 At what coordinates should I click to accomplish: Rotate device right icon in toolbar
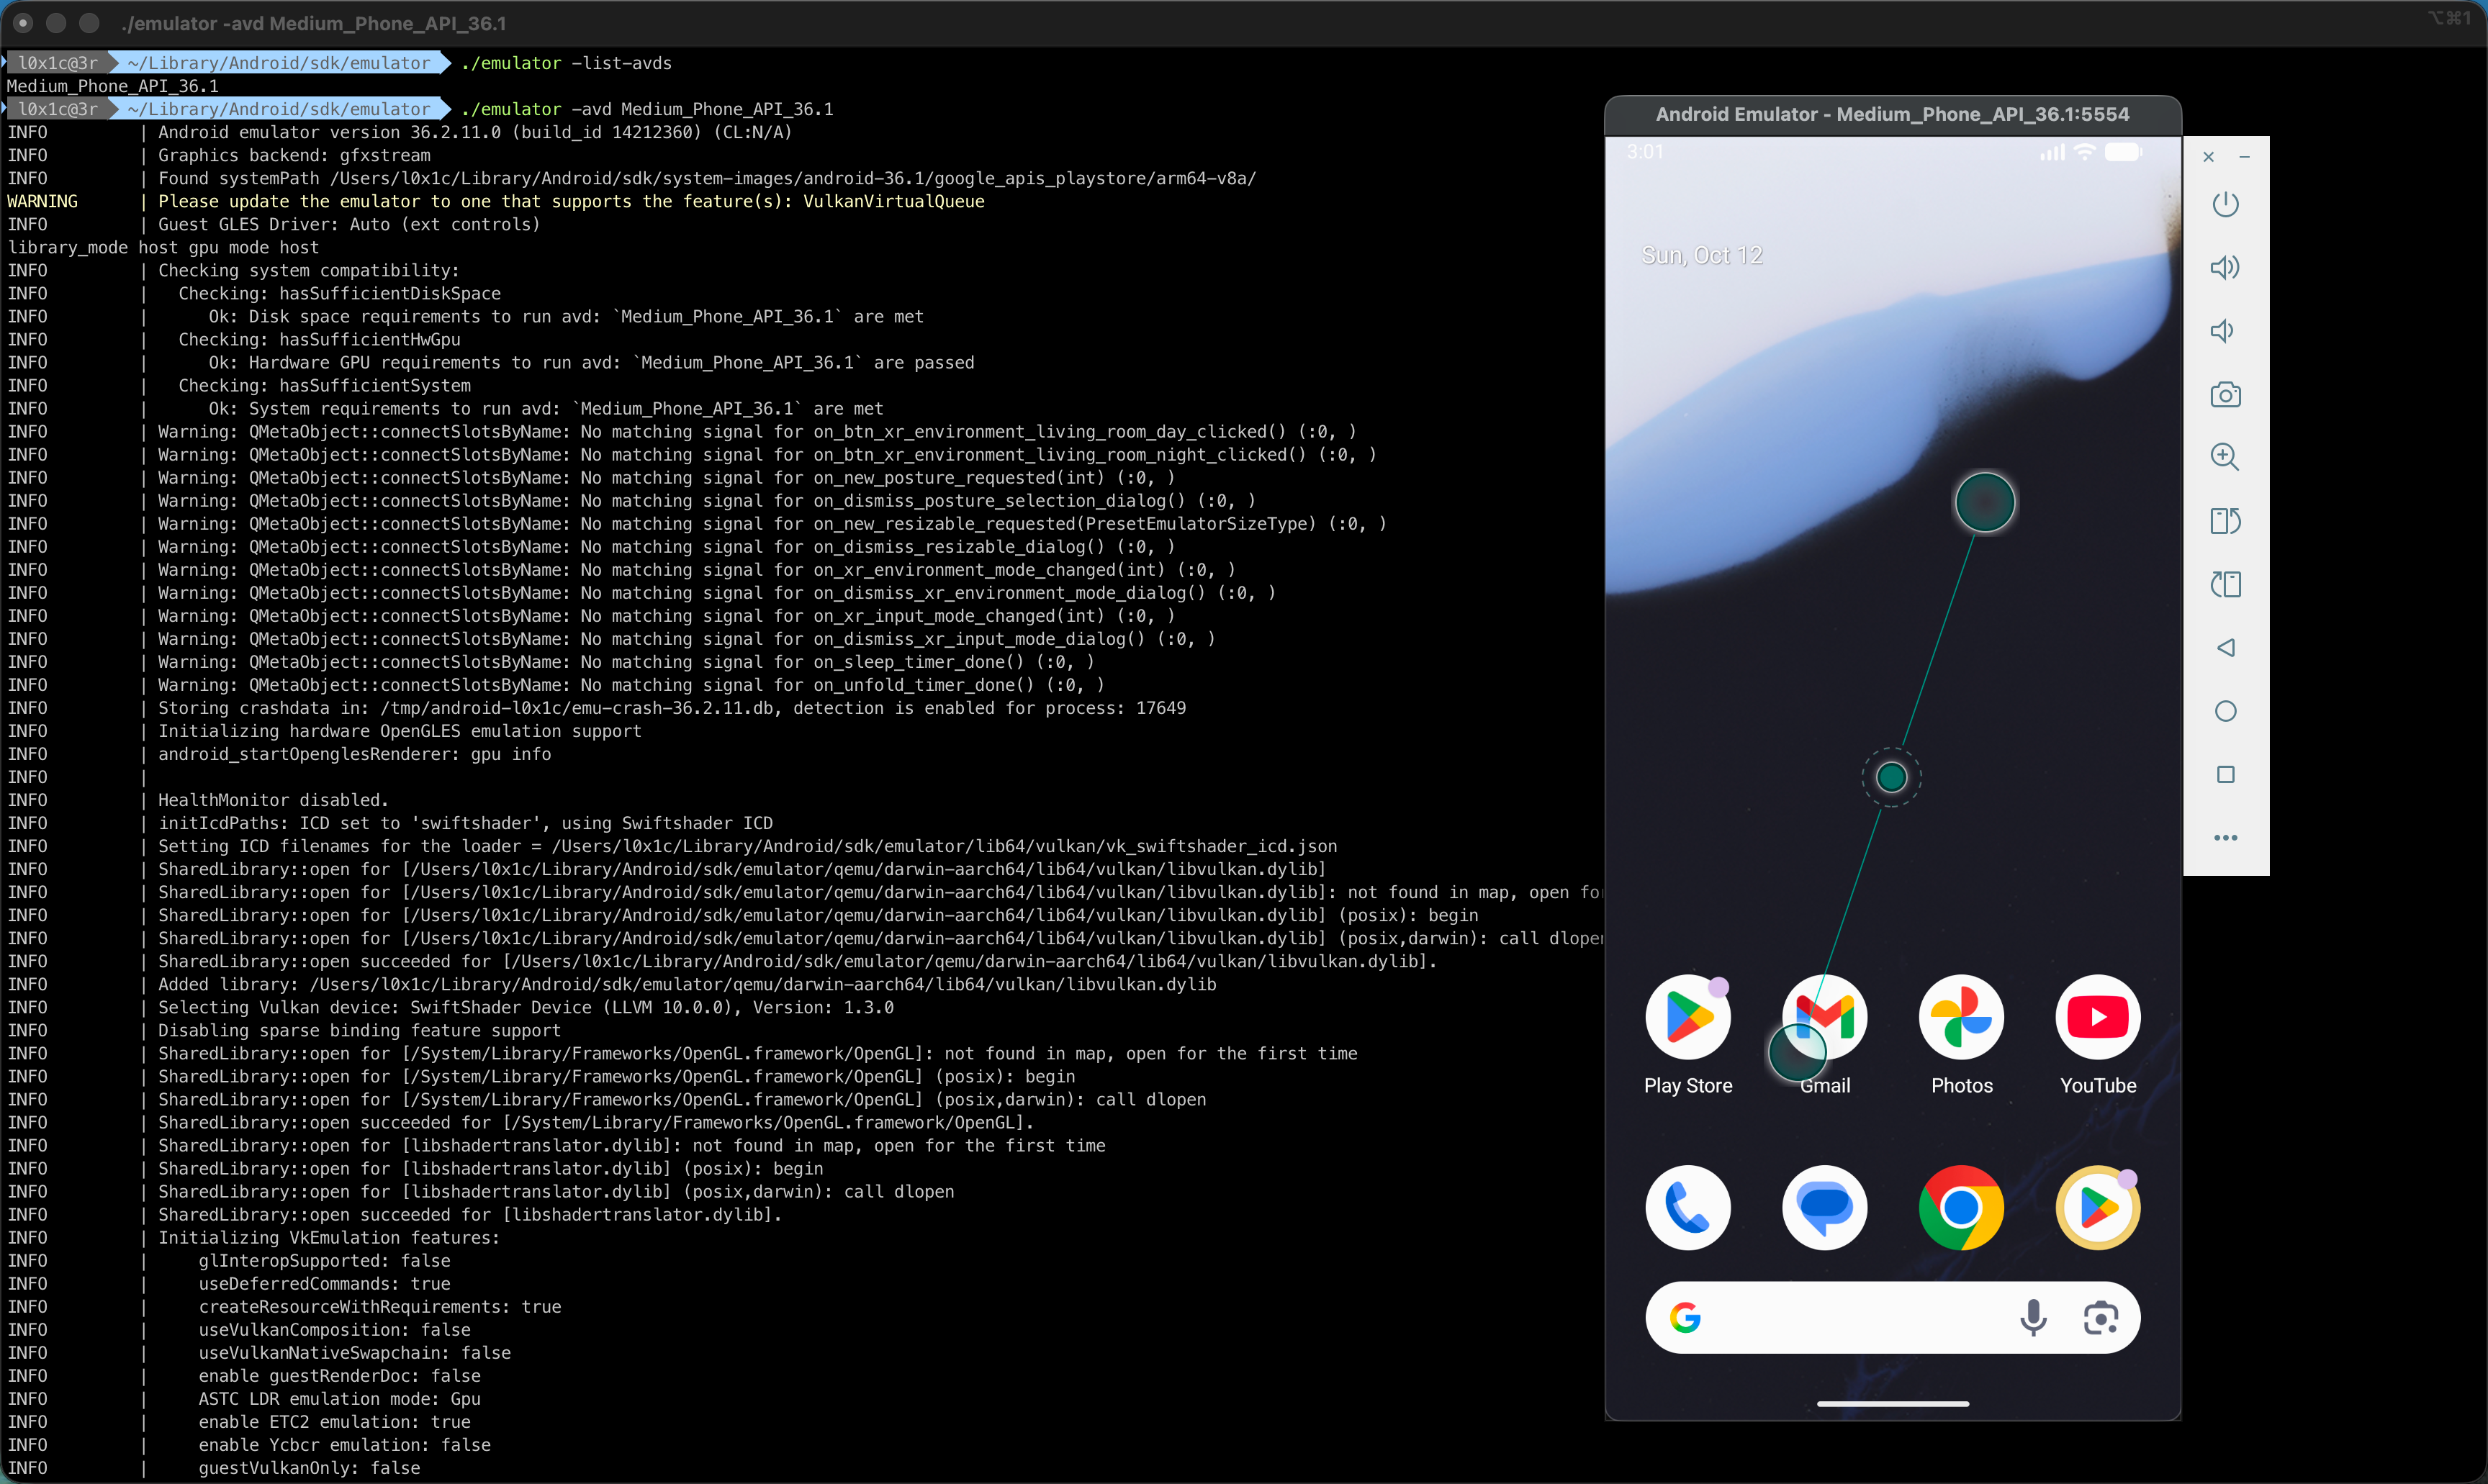[2224, 584]
